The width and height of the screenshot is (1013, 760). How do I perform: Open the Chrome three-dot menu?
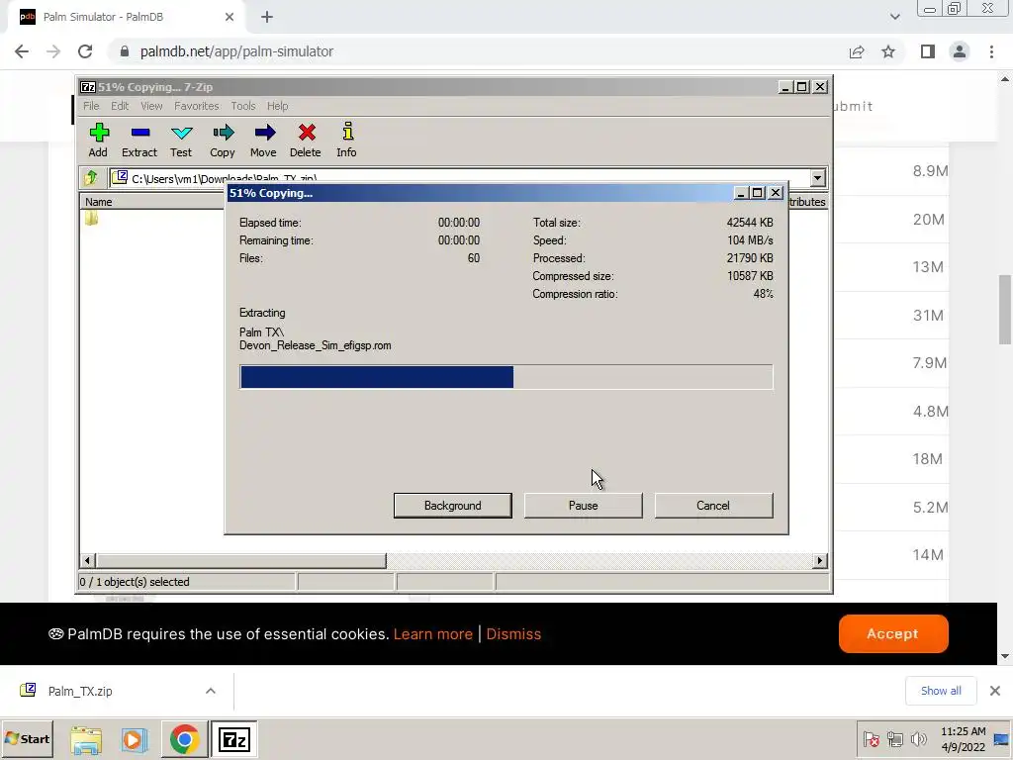[x=991, y=51]
